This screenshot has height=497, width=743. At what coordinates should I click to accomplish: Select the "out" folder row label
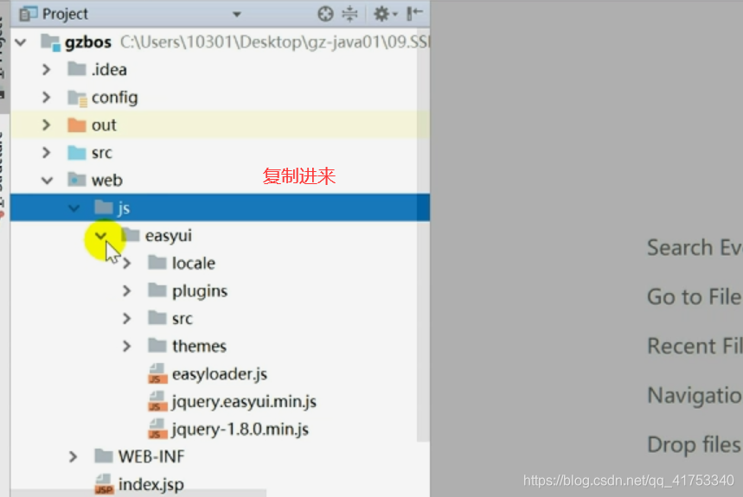coord(104,125)
